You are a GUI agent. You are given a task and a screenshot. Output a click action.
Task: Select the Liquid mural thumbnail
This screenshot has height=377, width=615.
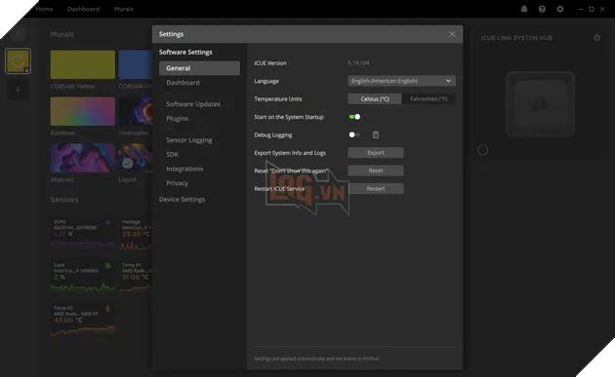pyautogui.click(x=136, y=158)
